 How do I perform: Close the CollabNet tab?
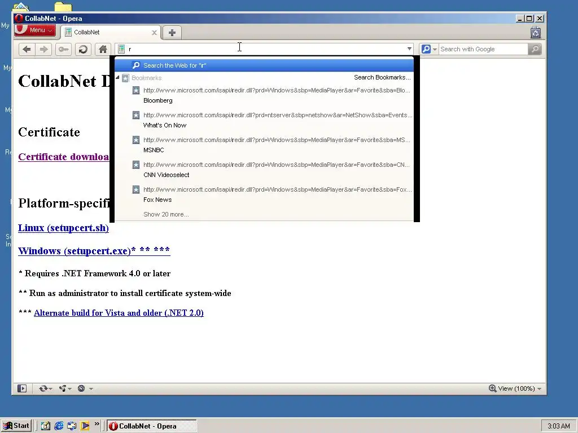[x=155, y=32]
